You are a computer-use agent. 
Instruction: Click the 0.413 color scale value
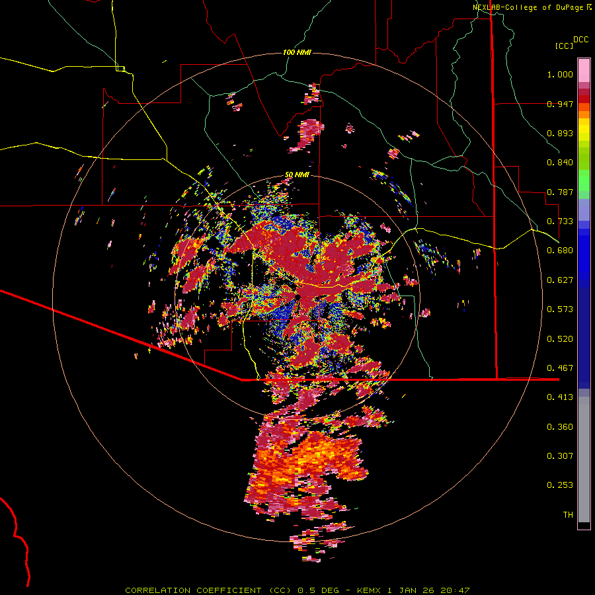point(560,397)
